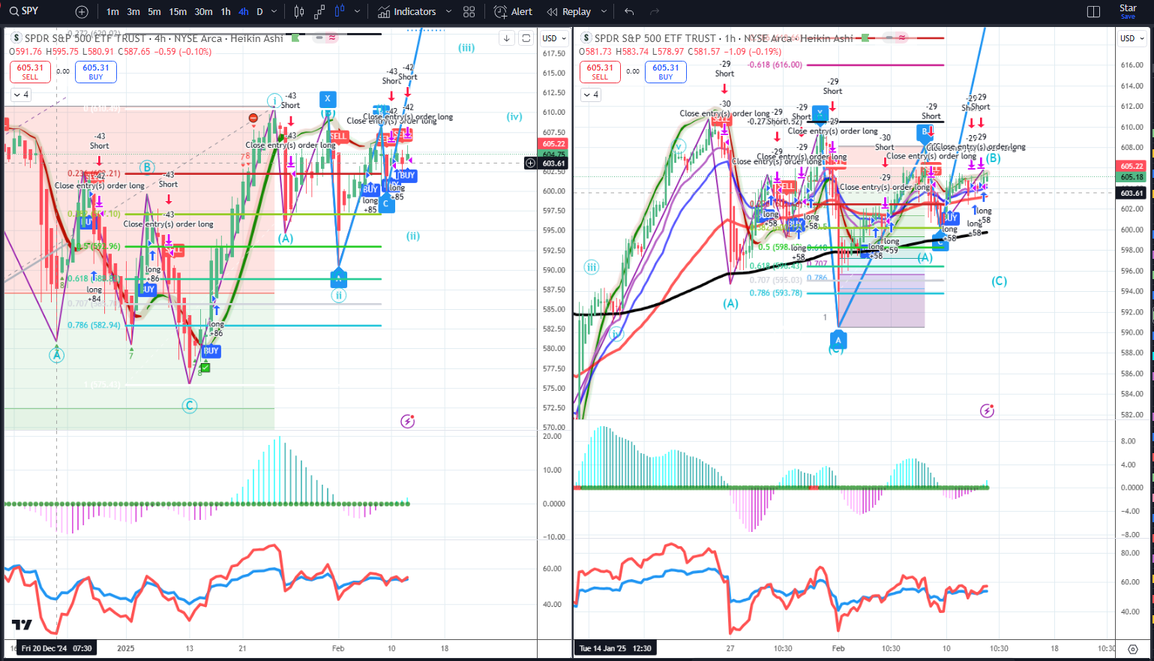Click green flag icon on 1h chart
This screenshot has width=1154, height=661.
[x=866, y=38]
